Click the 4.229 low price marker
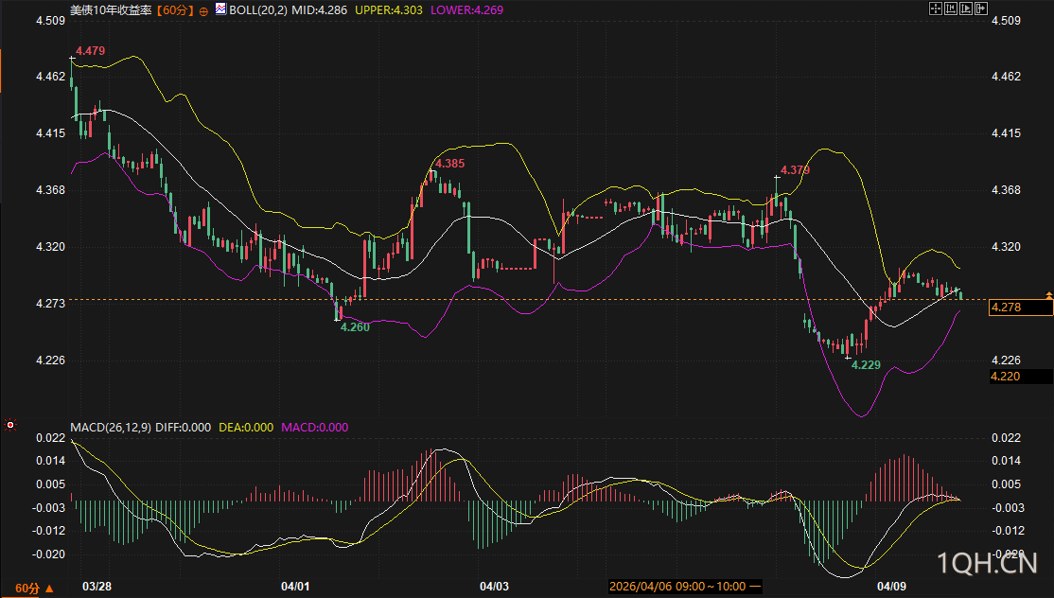 (x=866, y=364)
